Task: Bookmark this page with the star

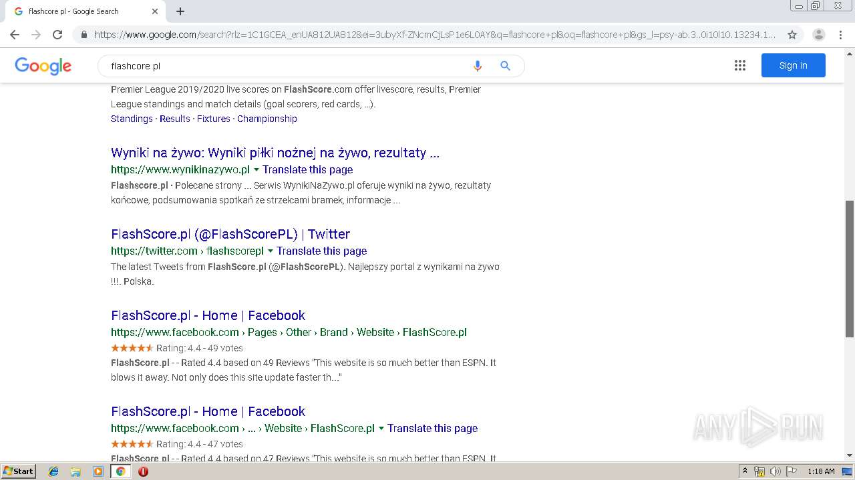Action: (x=792, y=35)
